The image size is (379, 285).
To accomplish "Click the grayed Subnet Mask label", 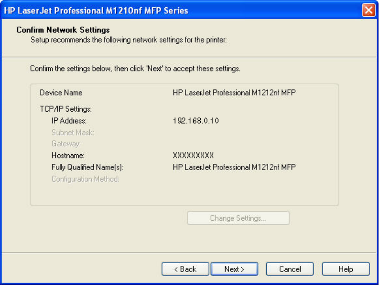I will [73, 133].
